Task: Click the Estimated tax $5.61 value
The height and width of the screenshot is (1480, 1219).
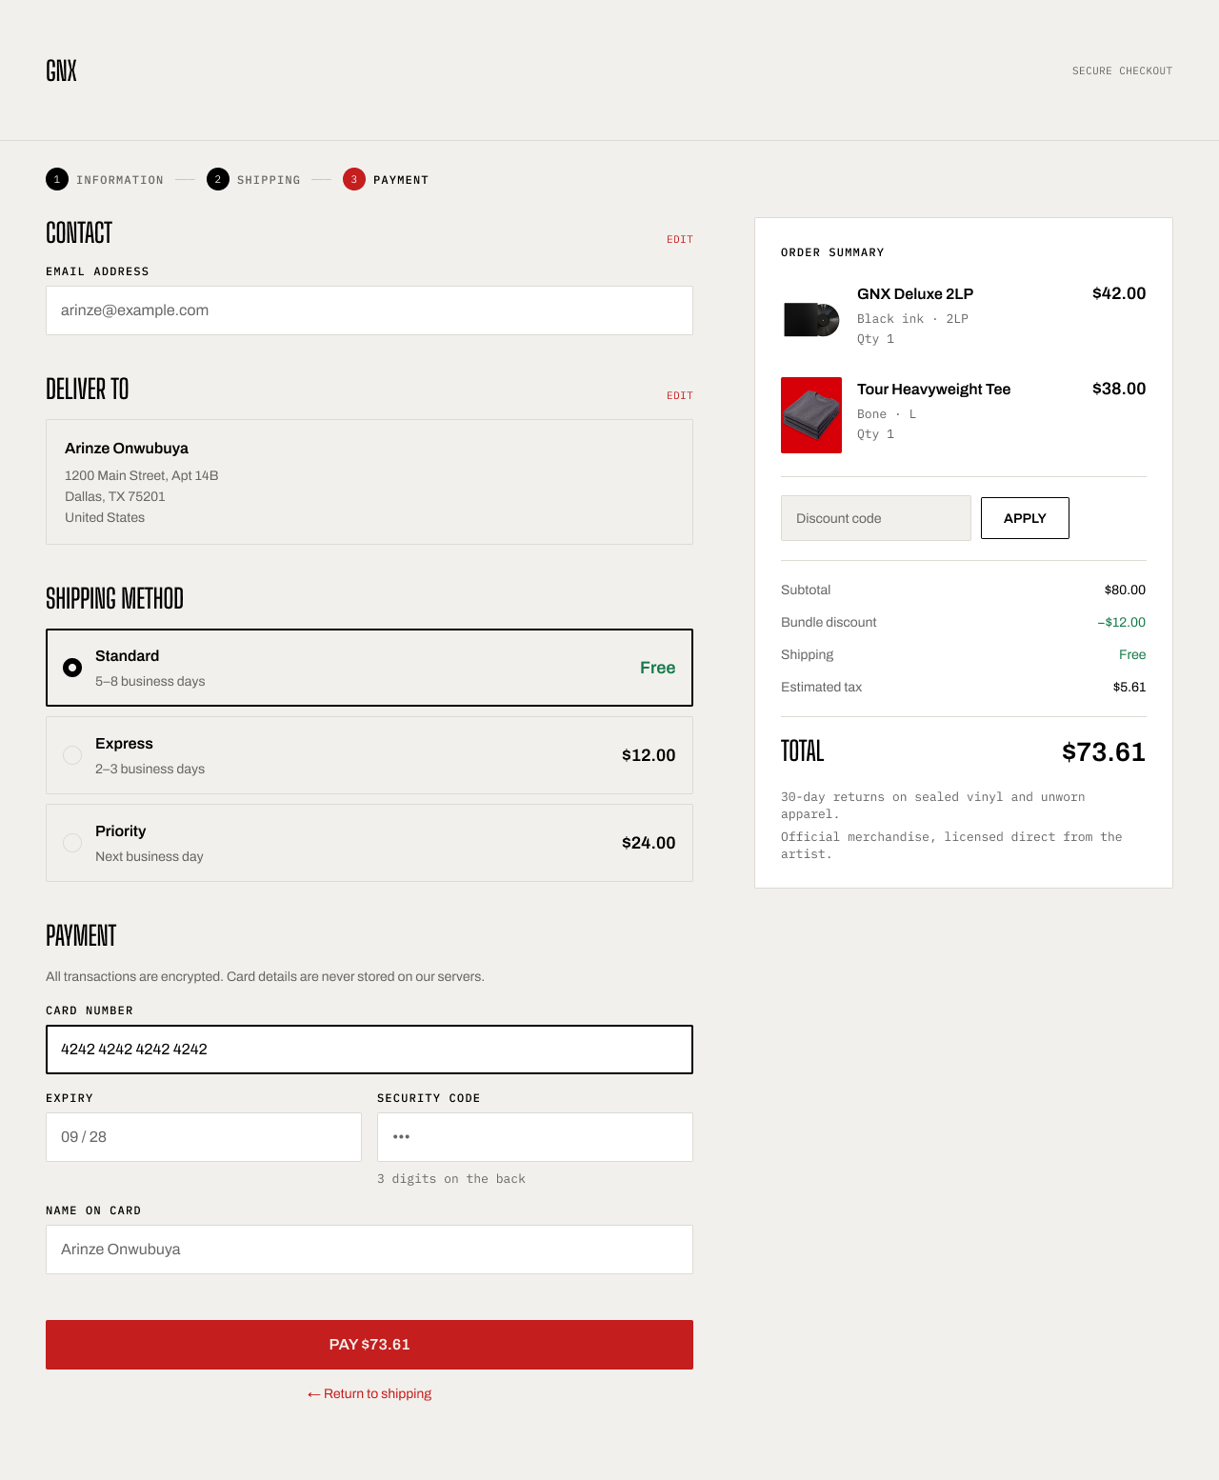Action: pos(1129,687)
